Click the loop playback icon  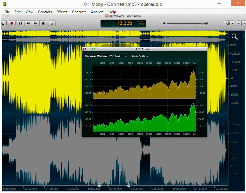(3, 23)
